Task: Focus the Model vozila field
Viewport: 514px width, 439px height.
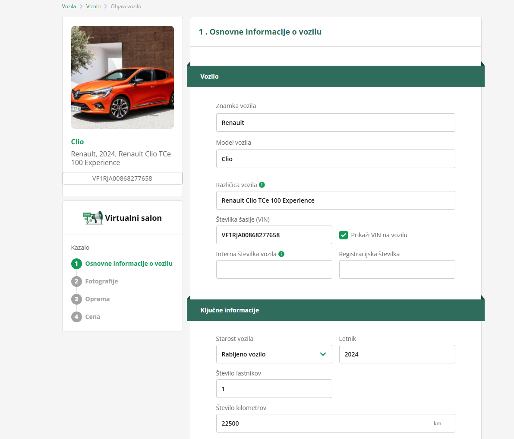Action: click(336, 159)
